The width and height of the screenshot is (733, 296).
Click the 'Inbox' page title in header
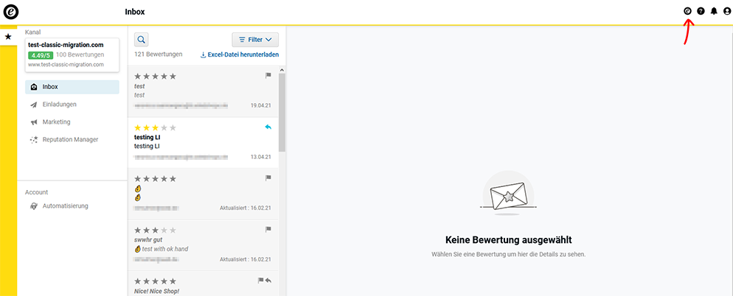(135, 12)
